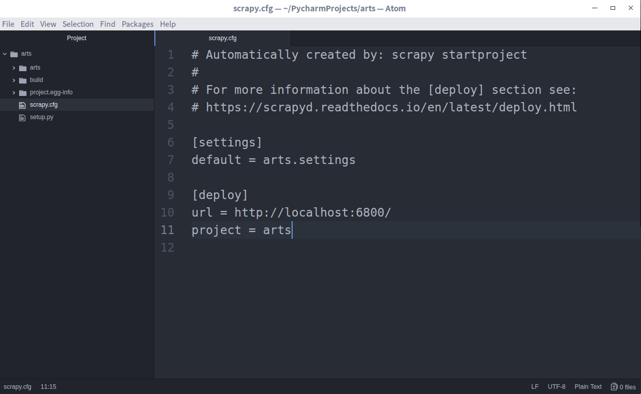Select the scrapy.cfg file icon in tree
Viewport: 641px width, 394px height.
[x=22, y=105]
